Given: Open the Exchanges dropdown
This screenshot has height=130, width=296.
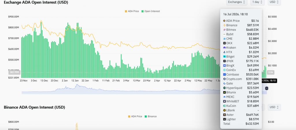Looking at the screenshot, I should (x=237, y=2).
